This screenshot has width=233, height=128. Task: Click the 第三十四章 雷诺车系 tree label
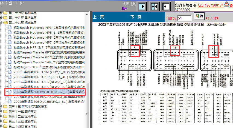click(x=23, y=126)
